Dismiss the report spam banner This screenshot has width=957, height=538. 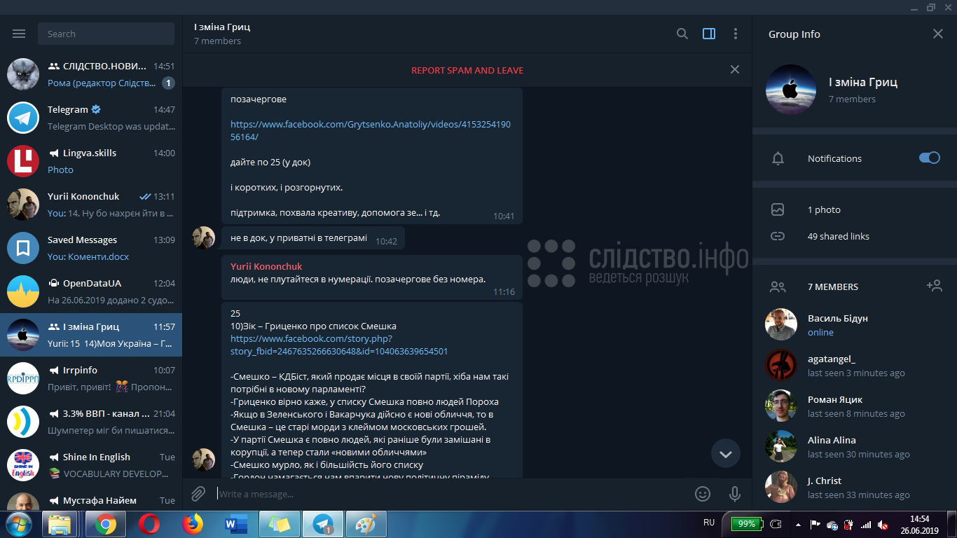(735, 69)
